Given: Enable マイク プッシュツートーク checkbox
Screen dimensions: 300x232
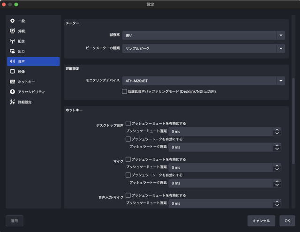Looking at the screenshot, I should pos(128,175).
